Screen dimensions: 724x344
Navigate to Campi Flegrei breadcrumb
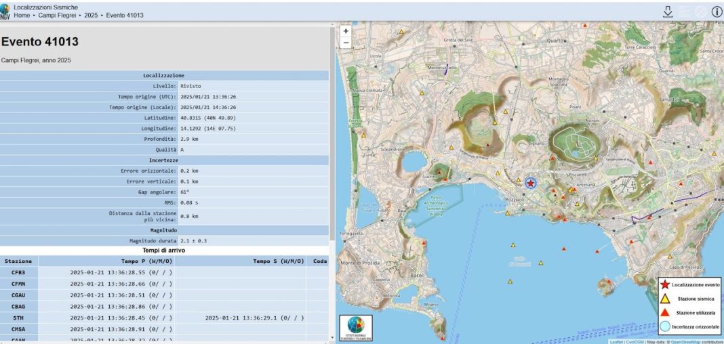pyautogui.click(x=58, y=15)
